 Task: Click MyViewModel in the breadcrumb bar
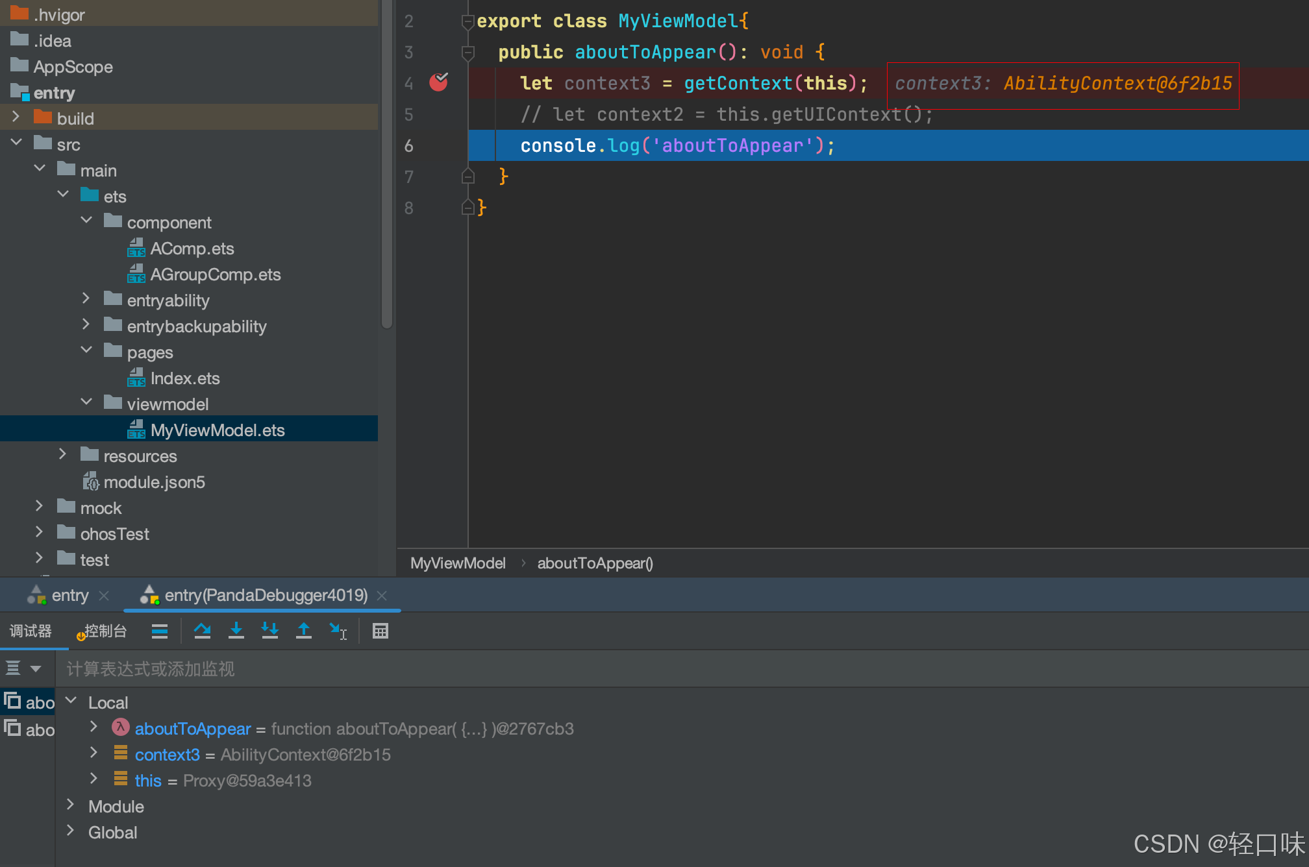pos(458,563)
